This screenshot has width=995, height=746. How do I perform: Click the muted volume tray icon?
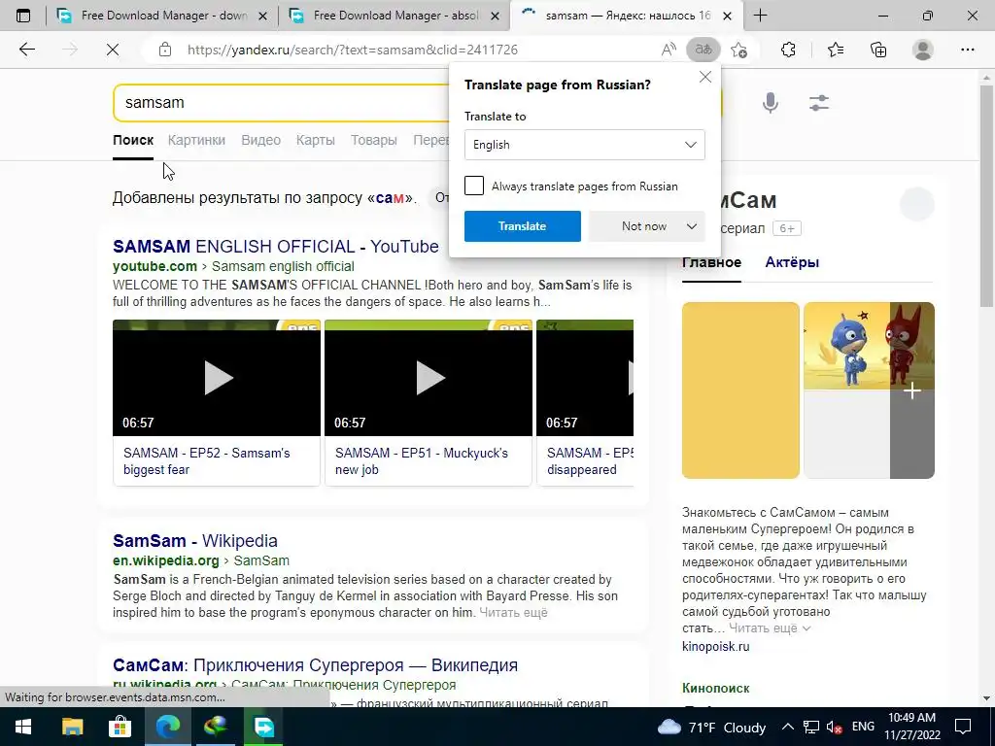point(835,728)
